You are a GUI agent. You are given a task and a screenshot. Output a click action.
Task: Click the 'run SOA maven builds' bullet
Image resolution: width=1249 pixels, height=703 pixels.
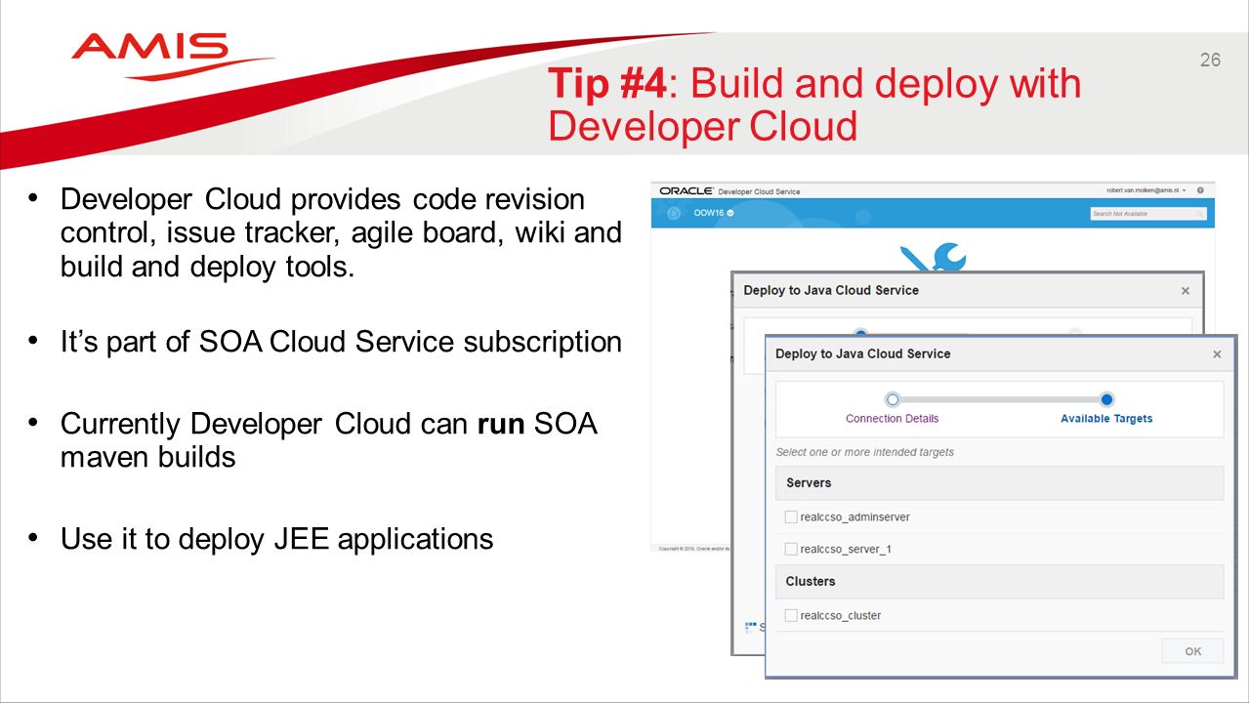click(x=329, y=439)
